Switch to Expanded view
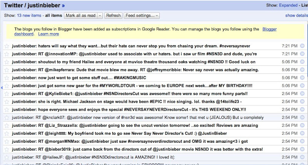This screenshot has height=165, width=308. coord(288,5)
